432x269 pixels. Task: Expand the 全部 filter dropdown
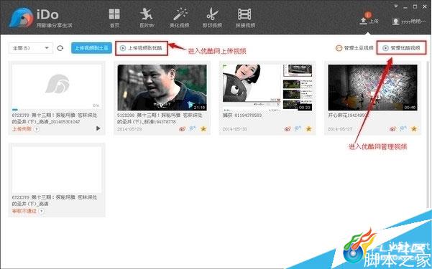point(31,48)
